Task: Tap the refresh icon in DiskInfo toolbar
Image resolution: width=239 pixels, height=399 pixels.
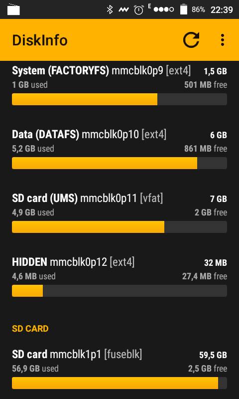Action: click(191, 40)
